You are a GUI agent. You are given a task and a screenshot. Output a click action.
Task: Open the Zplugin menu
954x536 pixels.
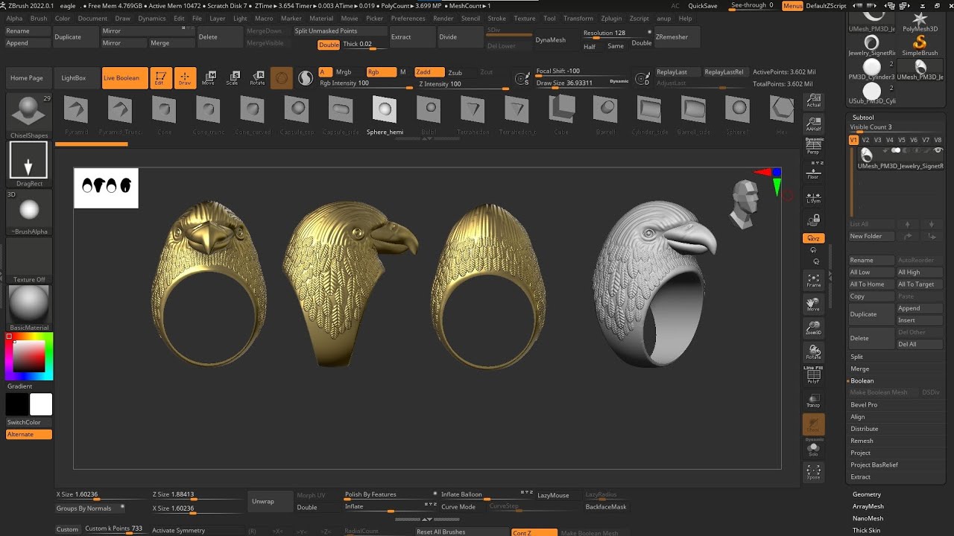[x=611, y=19]
